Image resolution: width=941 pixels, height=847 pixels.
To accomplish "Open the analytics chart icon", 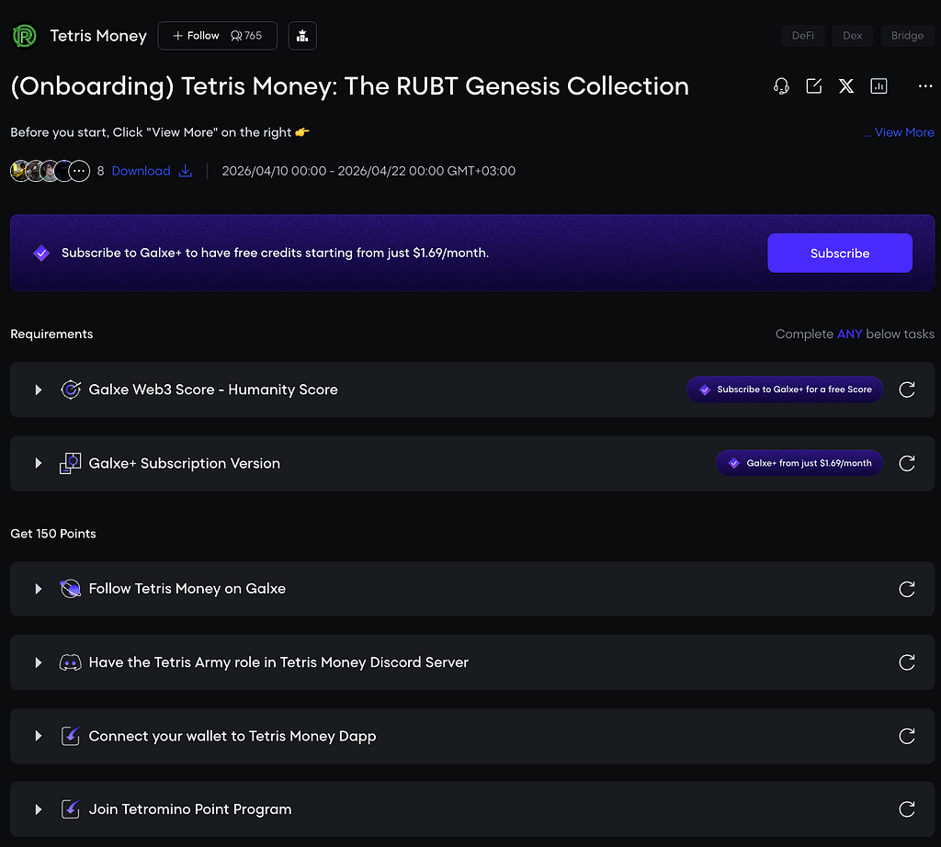I will 879,86.
